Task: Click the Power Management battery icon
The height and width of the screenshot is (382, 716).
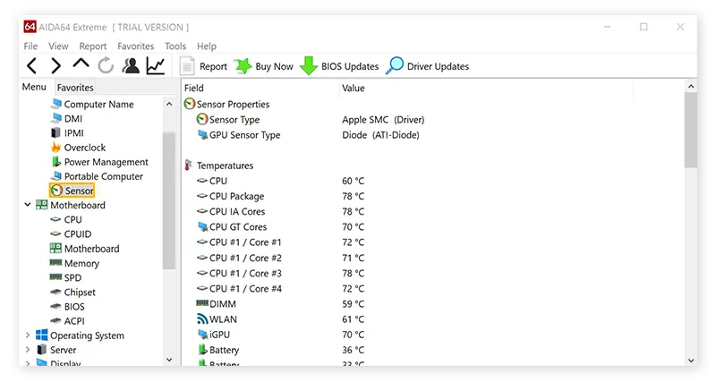Action: [x=55, y=162]
